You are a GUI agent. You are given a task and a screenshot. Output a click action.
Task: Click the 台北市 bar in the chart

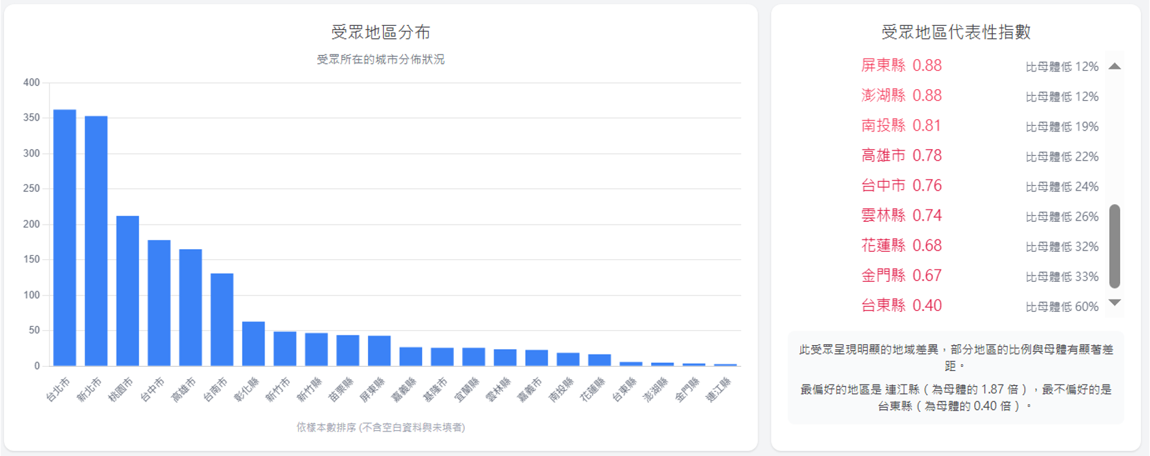coord(65,238)
